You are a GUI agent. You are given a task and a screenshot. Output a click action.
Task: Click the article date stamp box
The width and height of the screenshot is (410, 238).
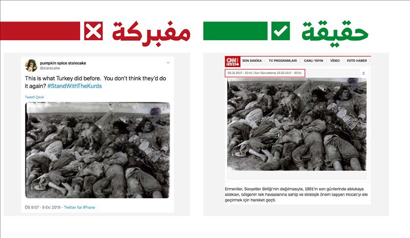click(264, 73)
